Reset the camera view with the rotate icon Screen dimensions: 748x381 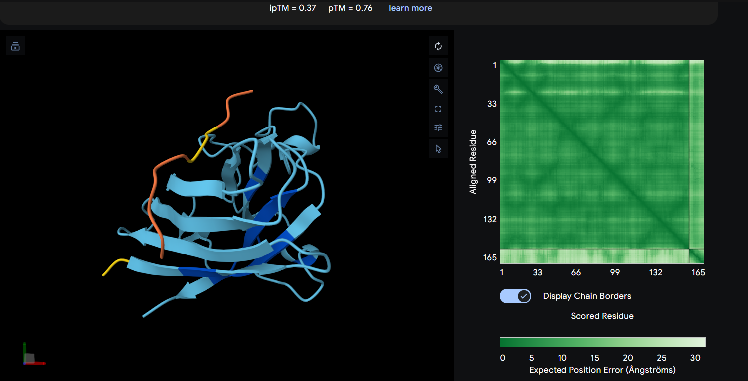click(438, 46)
